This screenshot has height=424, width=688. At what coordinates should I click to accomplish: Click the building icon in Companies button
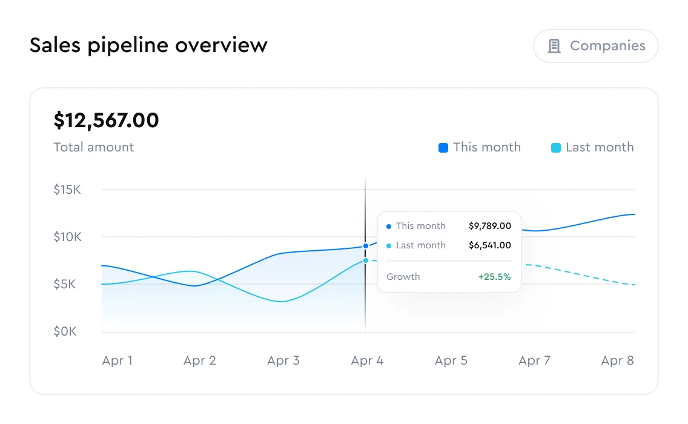pyautogui.click(x=554, y=46)
